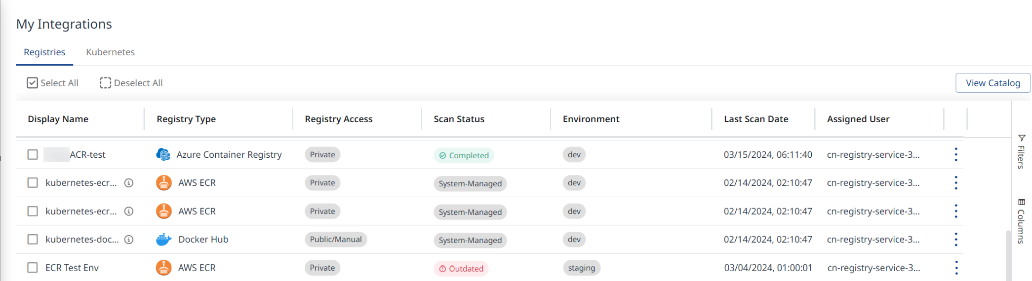Tick the checkbox for ACR-test registry

pos(33,155)
